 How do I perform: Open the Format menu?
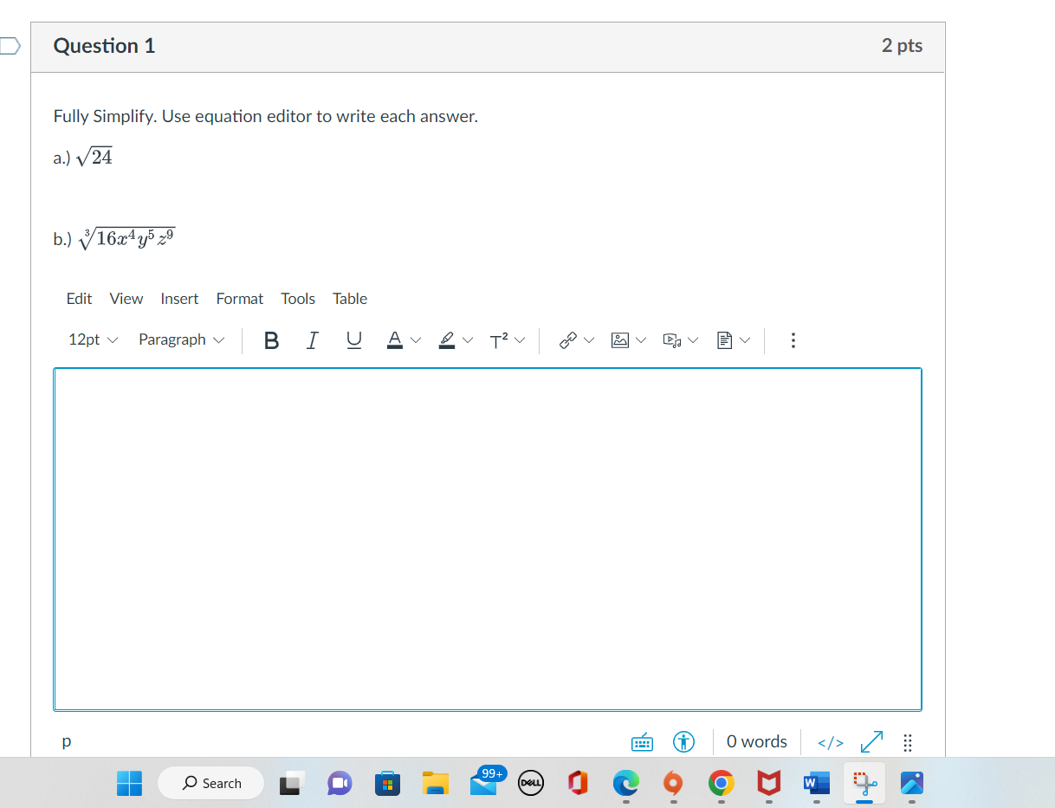[x=240, y=299]
